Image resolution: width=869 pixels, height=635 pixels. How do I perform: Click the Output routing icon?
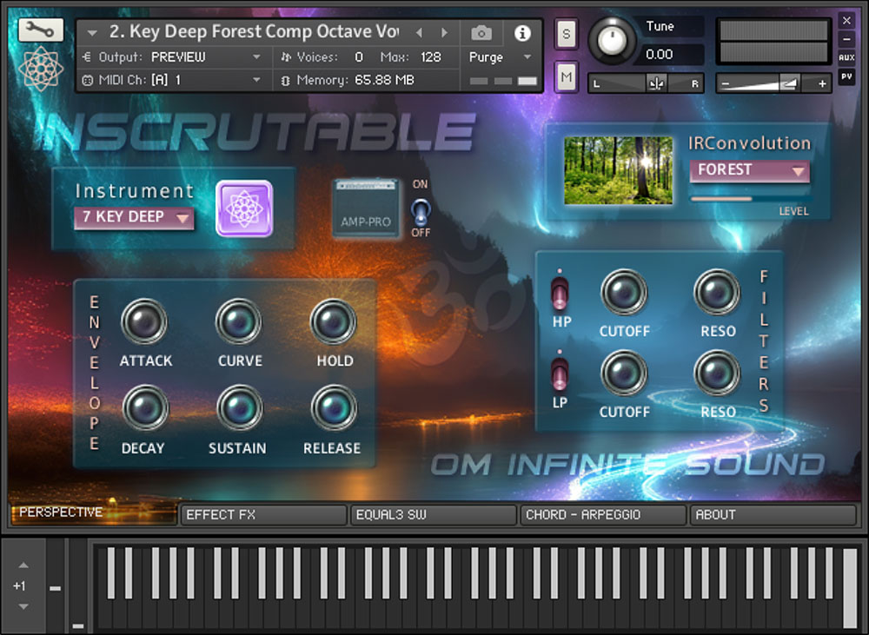[87, 56]
